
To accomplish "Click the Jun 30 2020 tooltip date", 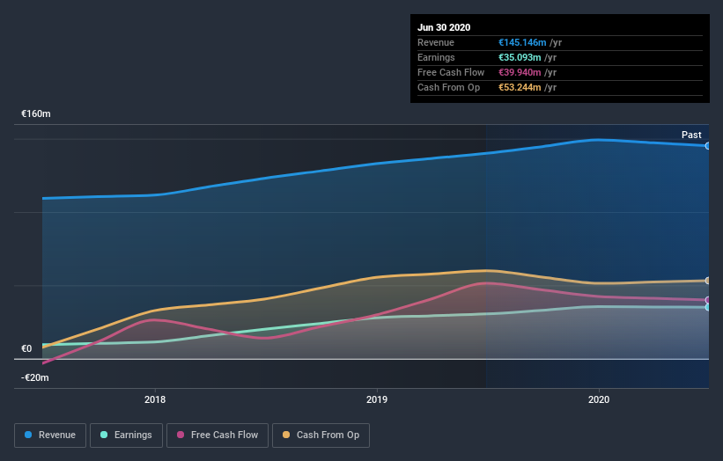I will coord(444,27).
